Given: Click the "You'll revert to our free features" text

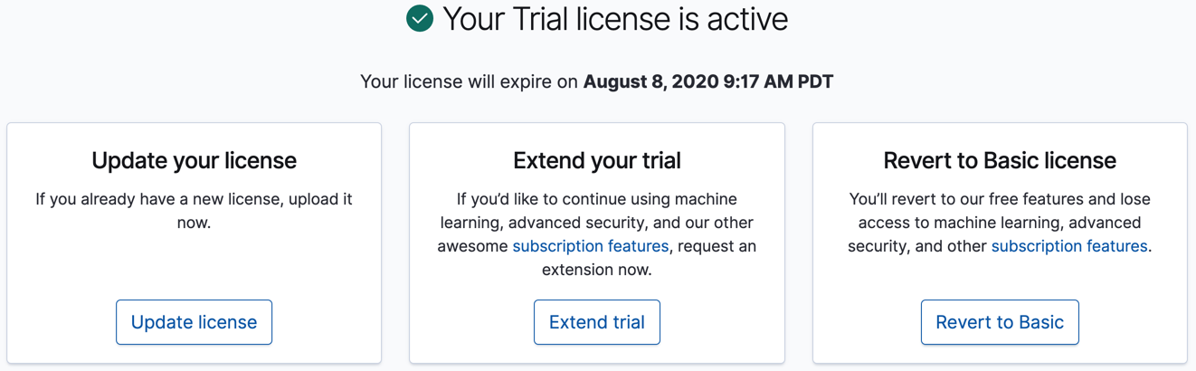Looking at the screenshot, I should tap(1000, 199).
